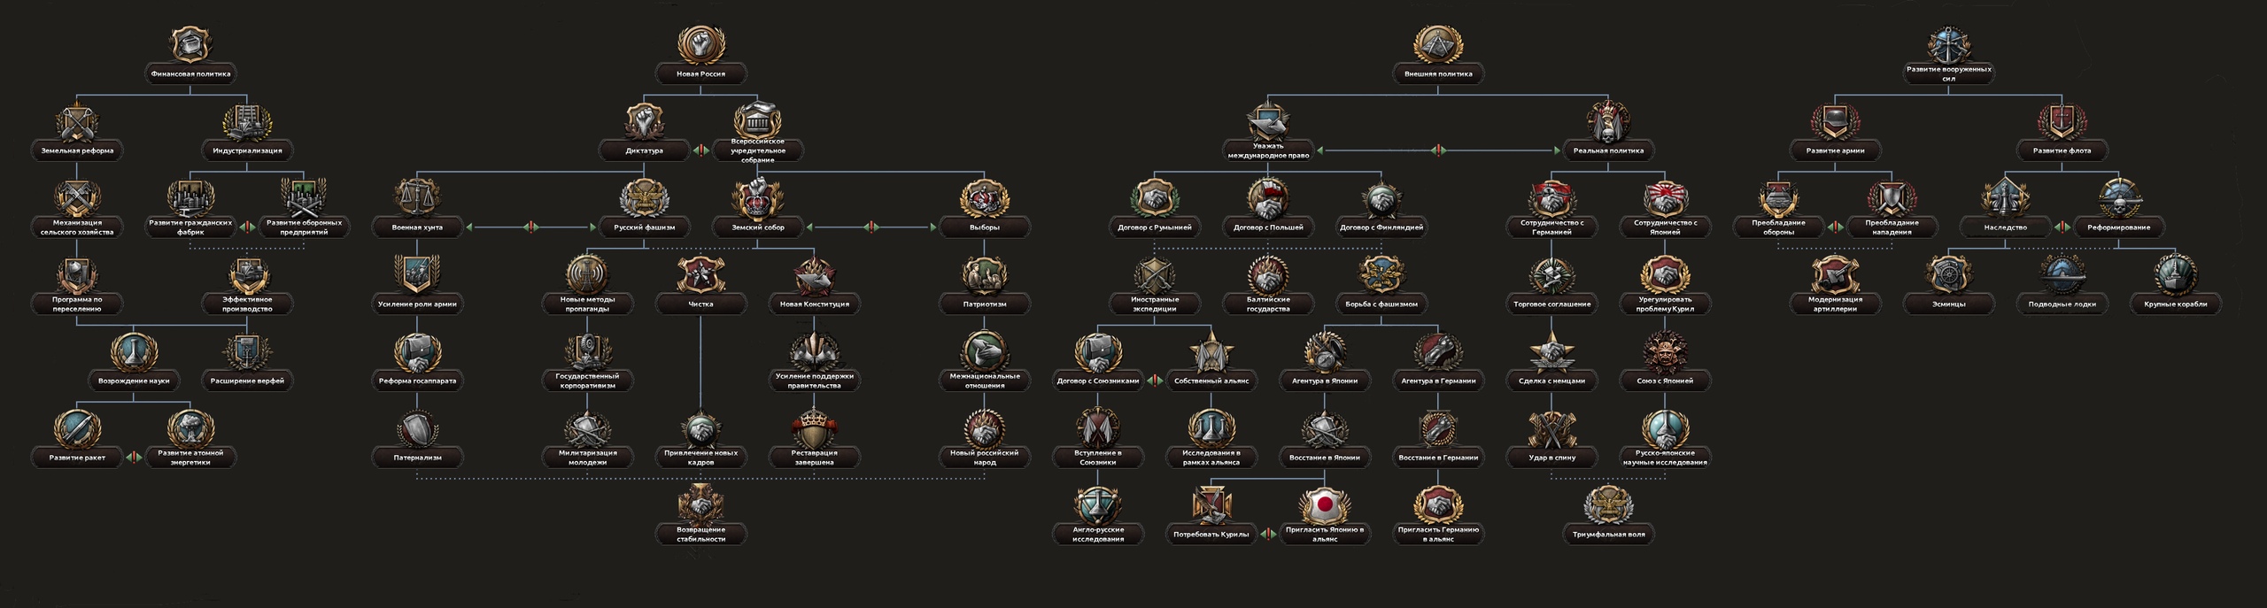Choose the Развитие гражданских фабрик icon
The width and height of the screenshot is (2267, 608).
[x=190, y=198]
